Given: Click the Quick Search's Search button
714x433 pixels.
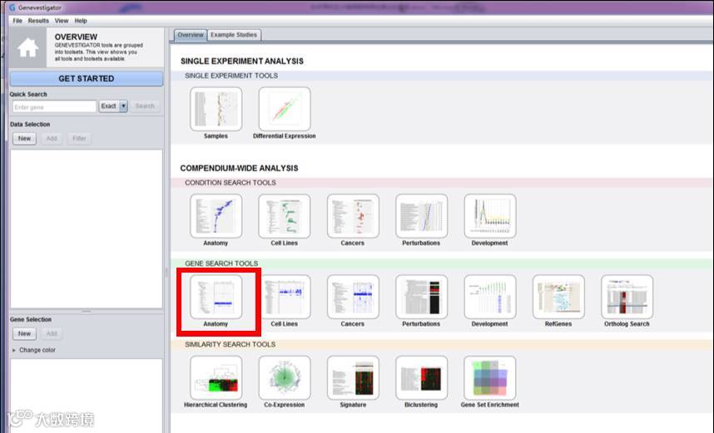Looking at the screenshot, I should coord(145,106).
